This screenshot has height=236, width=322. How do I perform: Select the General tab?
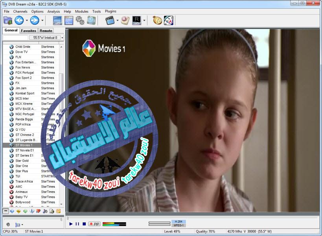coord(11,30)
